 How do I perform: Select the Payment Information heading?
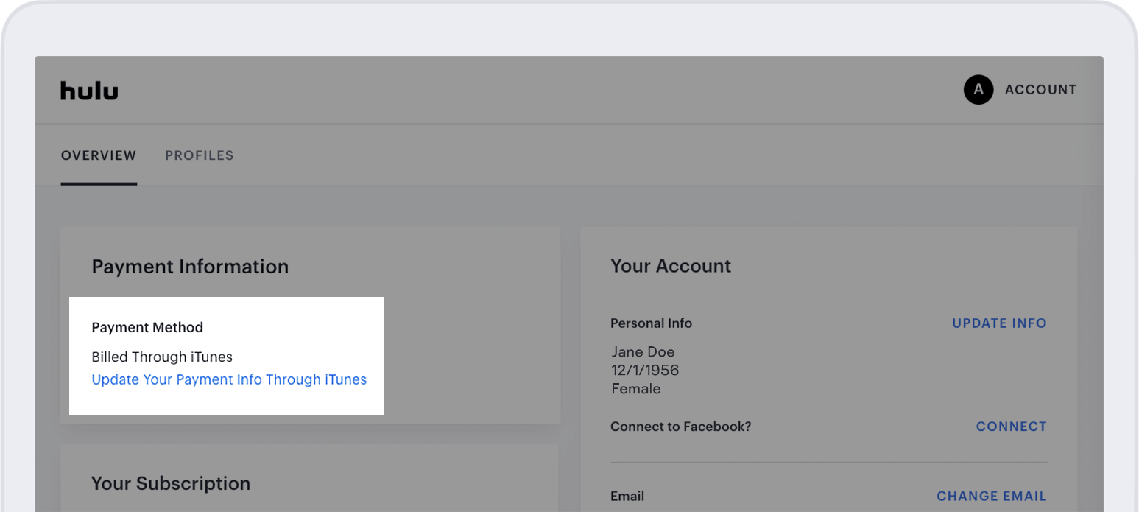[190, 267]
